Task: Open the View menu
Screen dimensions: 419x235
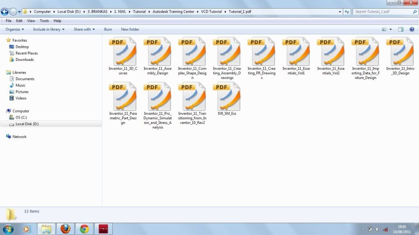Action: coord(31,21)
